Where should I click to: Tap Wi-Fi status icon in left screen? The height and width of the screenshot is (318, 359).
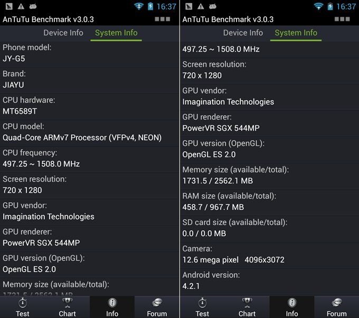click(139, 6)
